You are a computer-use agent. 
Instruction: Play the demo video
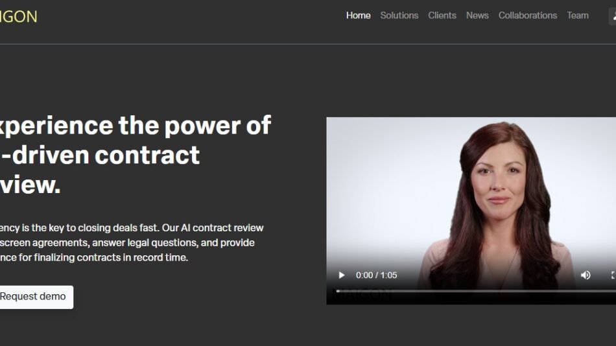tap(341, 275)
